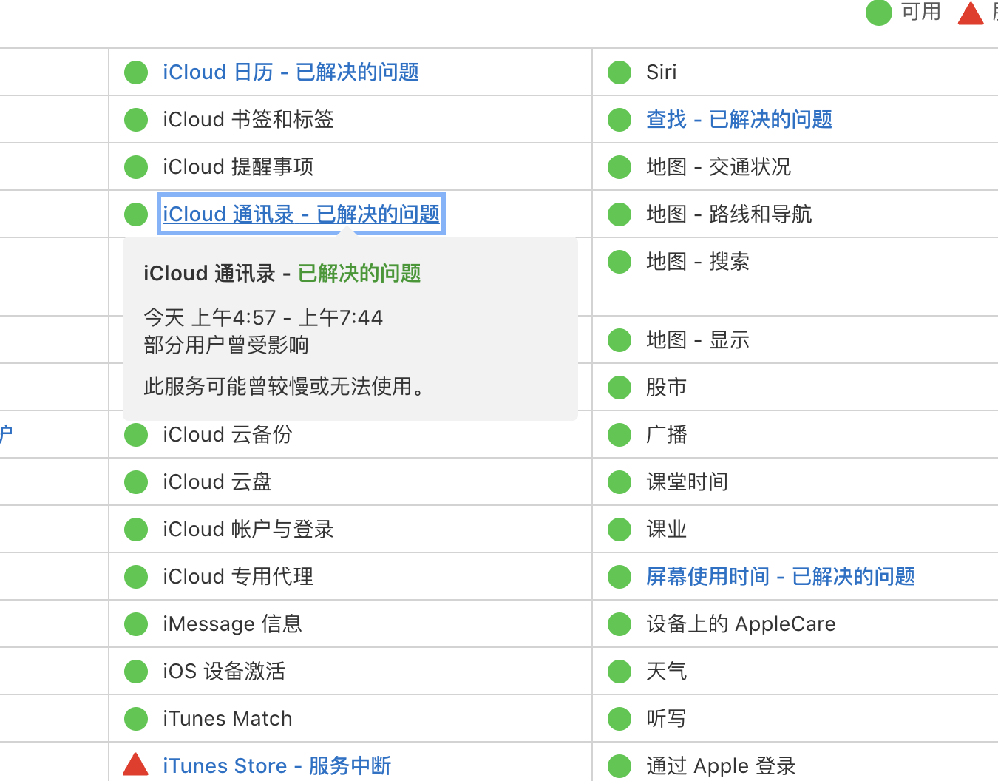Click green 可用 legend dot at top
998x781 pixels.
(x=879, y=13)
